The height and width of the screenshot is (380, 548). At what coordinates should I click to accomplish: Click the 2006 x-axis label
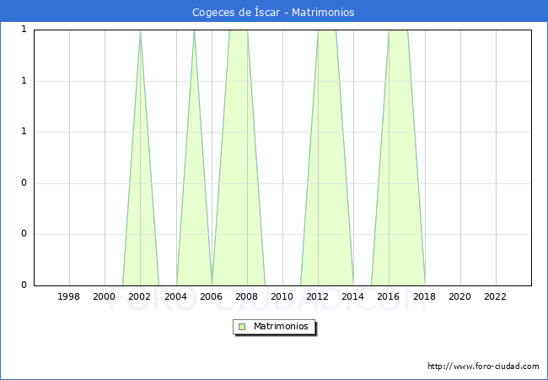[211, 296]
